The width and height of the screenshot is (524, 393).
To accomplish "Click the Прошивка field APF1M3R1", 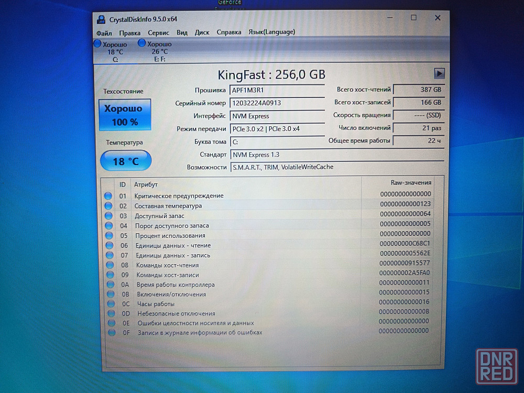I will (277, 90).
